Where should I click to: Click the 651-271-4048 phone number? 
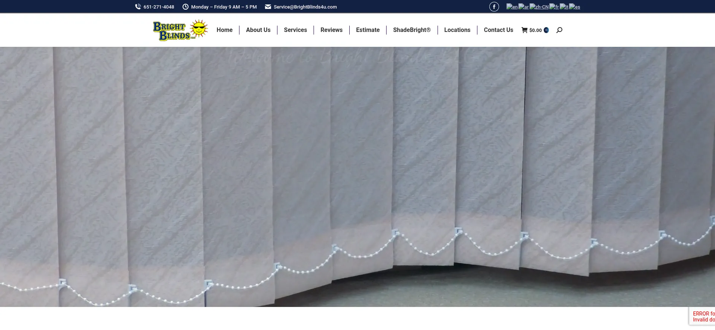click(159, 7)
